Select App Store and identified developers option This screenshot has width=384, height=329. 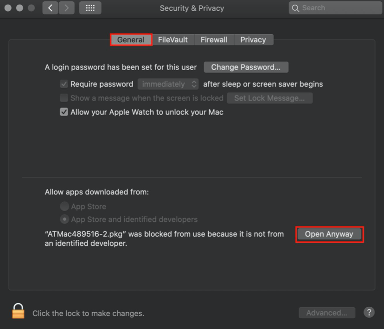[64, 219]
